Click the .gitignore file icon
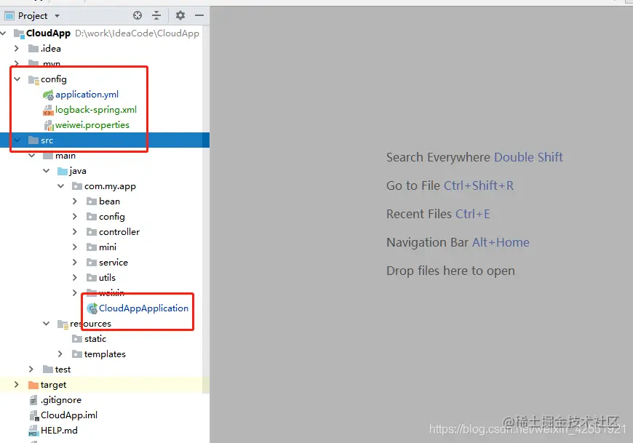 (33, 400)
